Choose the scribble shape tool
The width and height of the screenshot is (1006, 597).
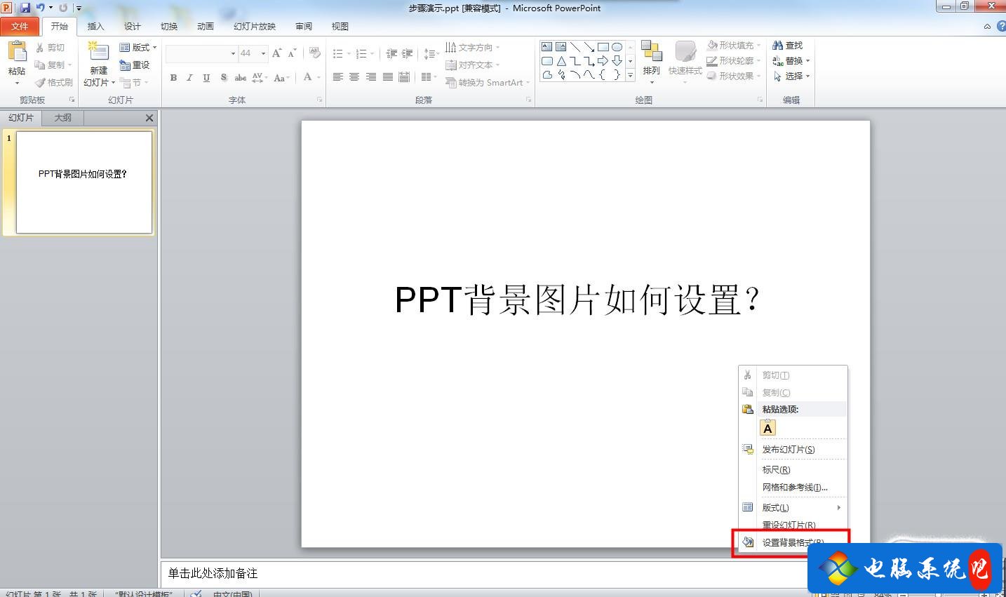pos(561,75)
